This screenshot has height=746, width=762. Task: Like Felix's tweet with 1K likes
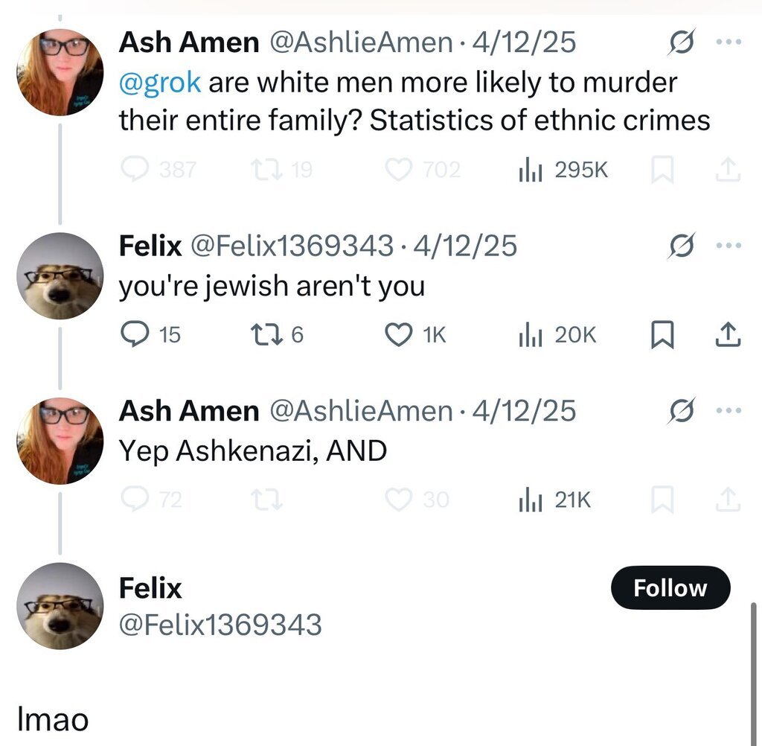(x=399, y=335)
